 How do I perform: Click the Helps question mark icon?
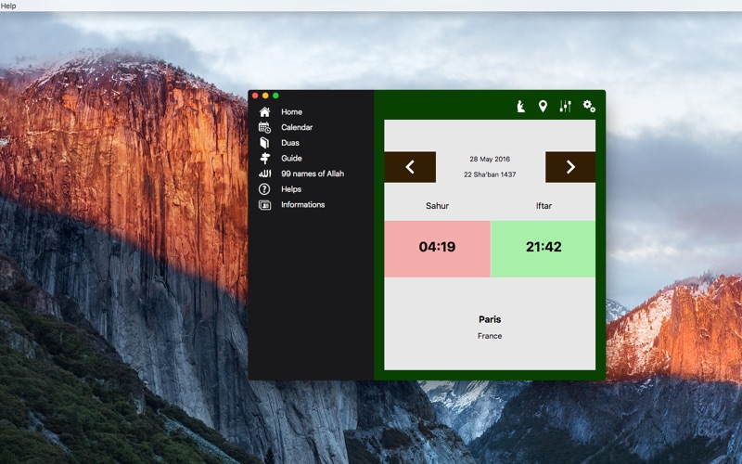(x=264, y=189)
